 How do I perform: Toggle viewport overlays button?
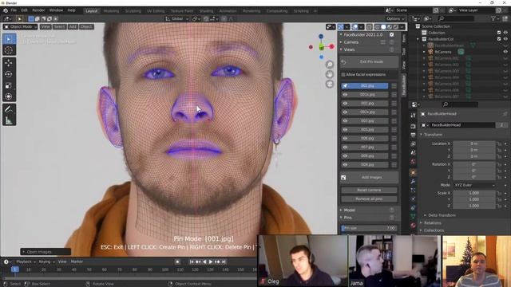(x=355, y=27)
